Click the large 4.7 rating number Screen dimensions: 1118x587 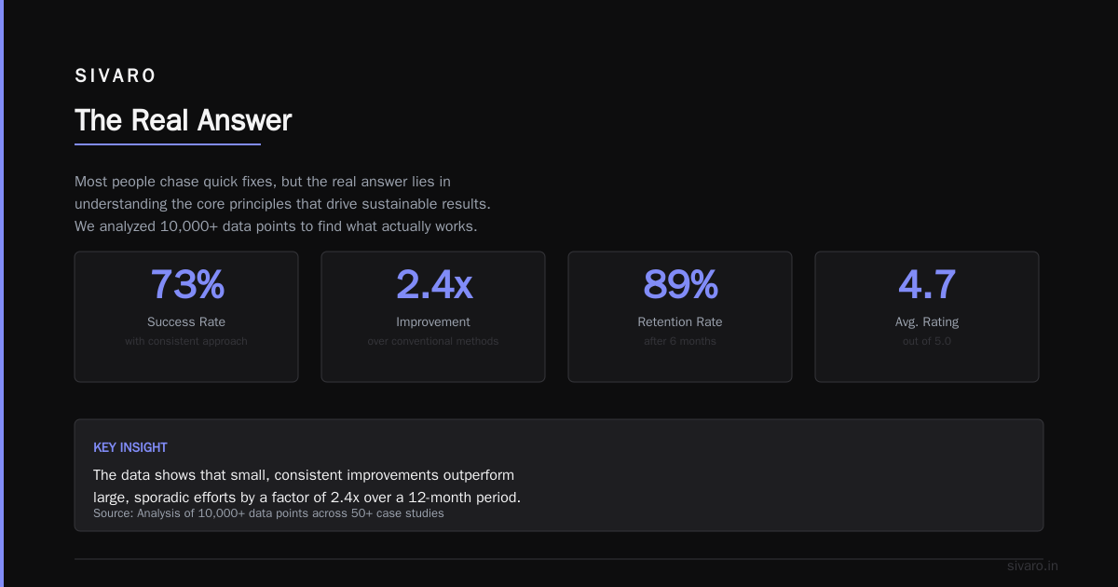[x=927, y=284]
